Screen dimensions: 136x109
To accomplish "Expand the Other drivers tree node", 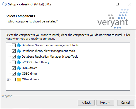I will pyautogui.click(x=8, y=79).
